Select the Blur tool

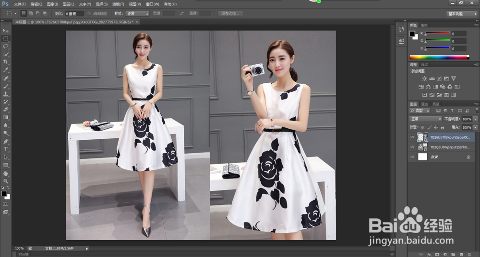pyautogui.click(x=5, y=125)
